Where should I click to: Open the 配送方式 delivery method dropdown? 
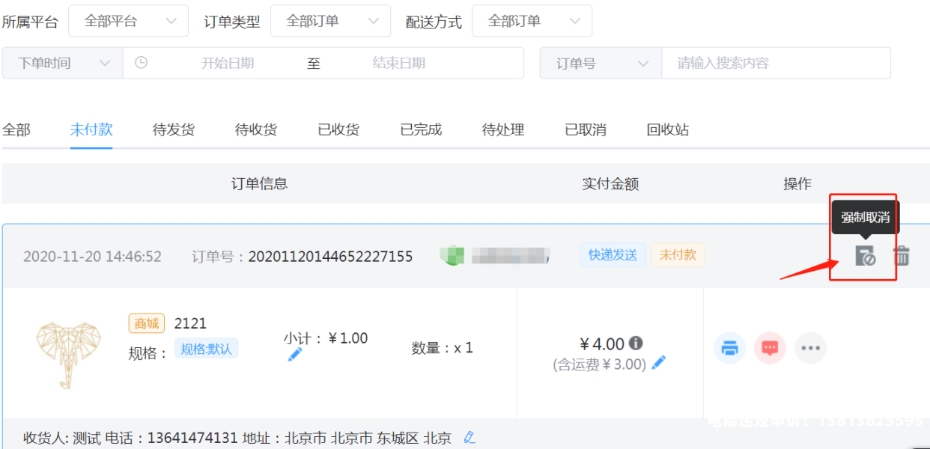pos(532,21)
